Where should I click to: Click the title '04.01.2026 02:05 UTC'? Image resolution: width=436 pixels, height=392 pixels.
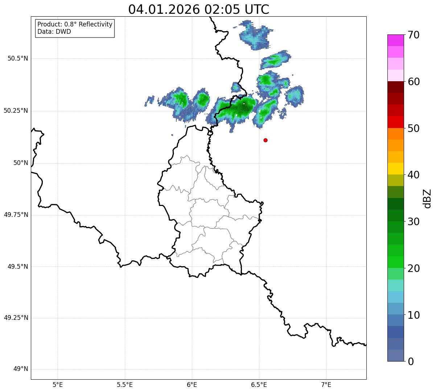[199, 9]
